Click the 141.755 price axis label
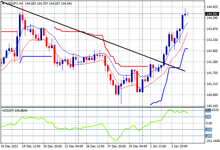220x150 pixels. tap(212, 73)
